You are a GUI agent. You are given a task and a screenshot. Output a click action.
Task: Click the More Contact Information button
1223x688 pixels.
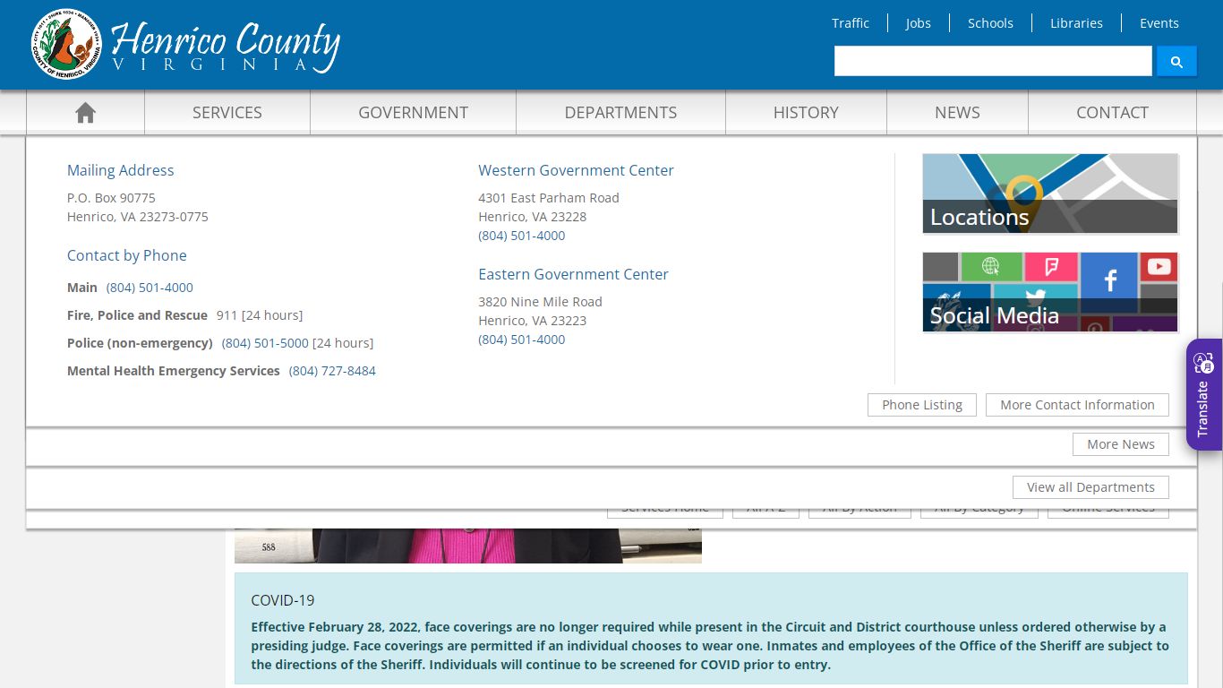coord(1077,405)
